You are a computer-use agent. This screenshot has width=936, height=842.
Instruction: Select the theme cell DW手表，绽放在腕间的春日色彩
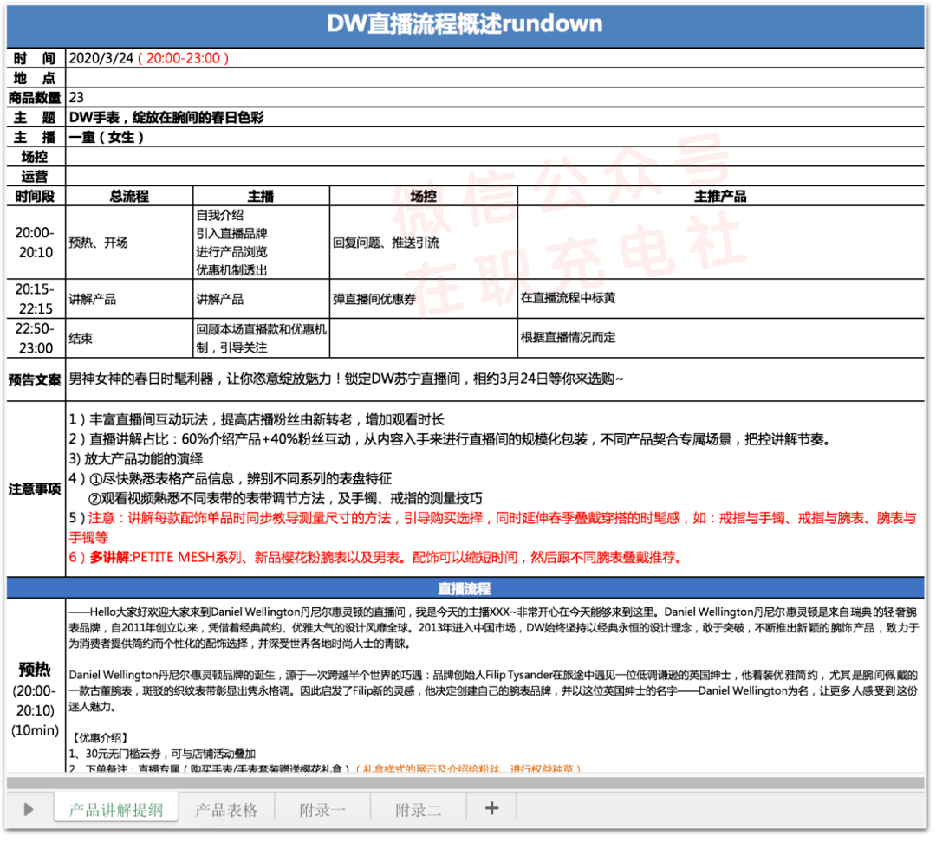[x=495, y=117]
